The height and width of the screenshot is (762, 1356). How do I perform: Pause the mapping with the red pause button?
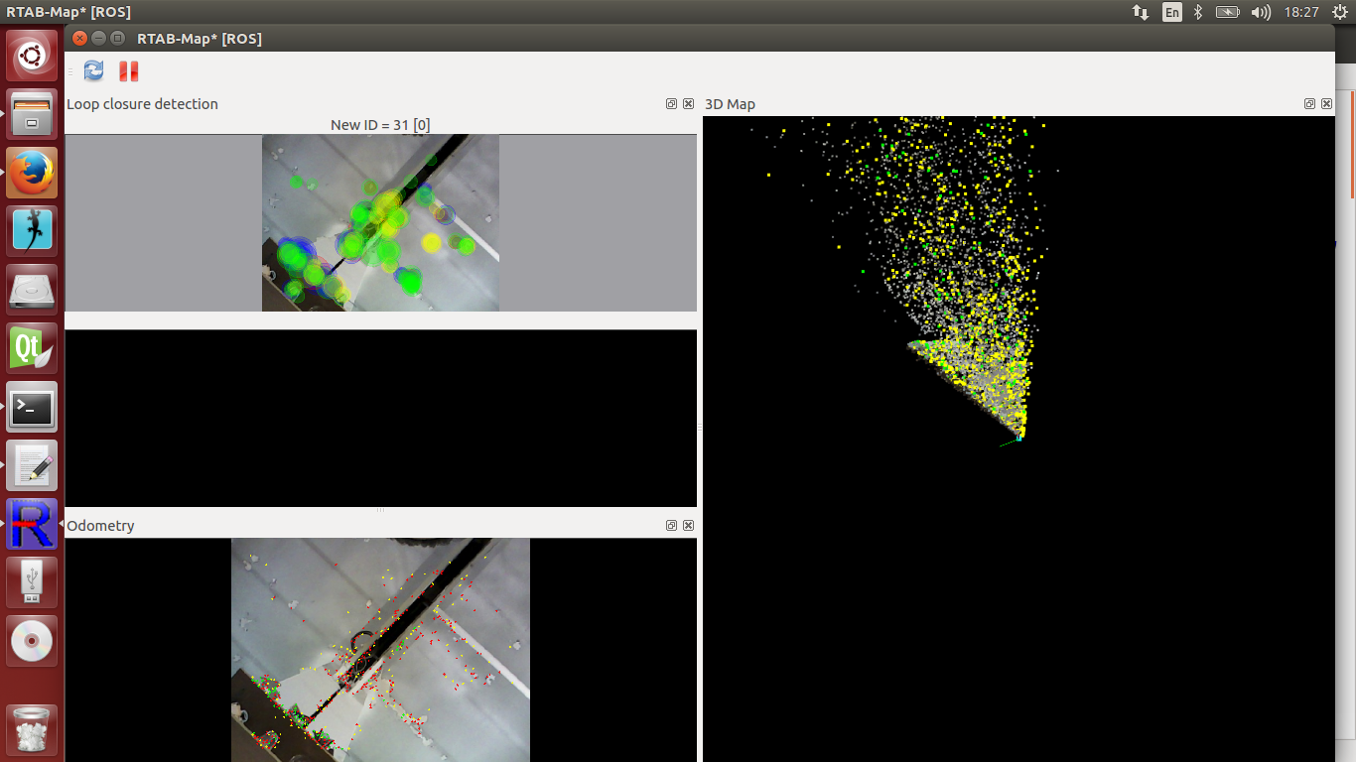pos(128,71)
